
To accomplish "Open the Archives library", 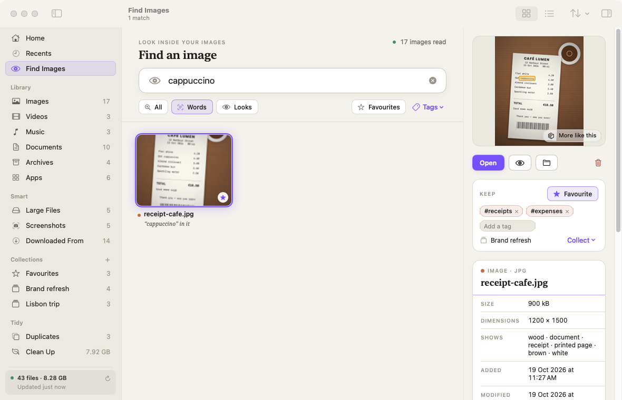I will pyautogui.click(x=61, y=163).
